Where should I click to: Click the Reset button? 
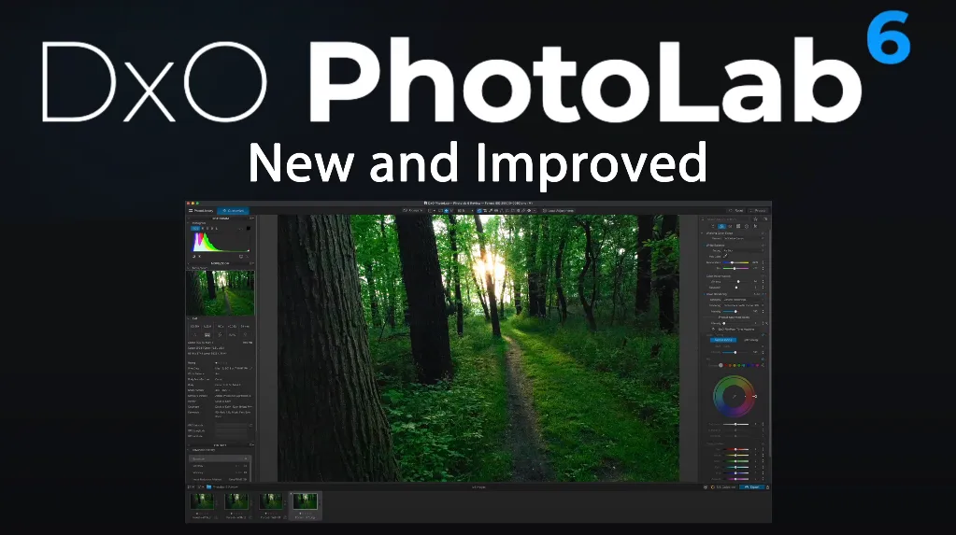point(735,211)
